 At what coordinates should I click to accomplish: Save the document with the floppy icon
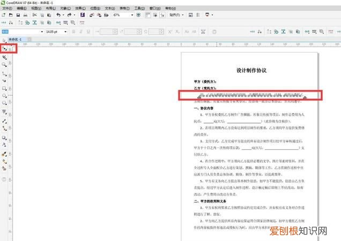tap(18, 15)
